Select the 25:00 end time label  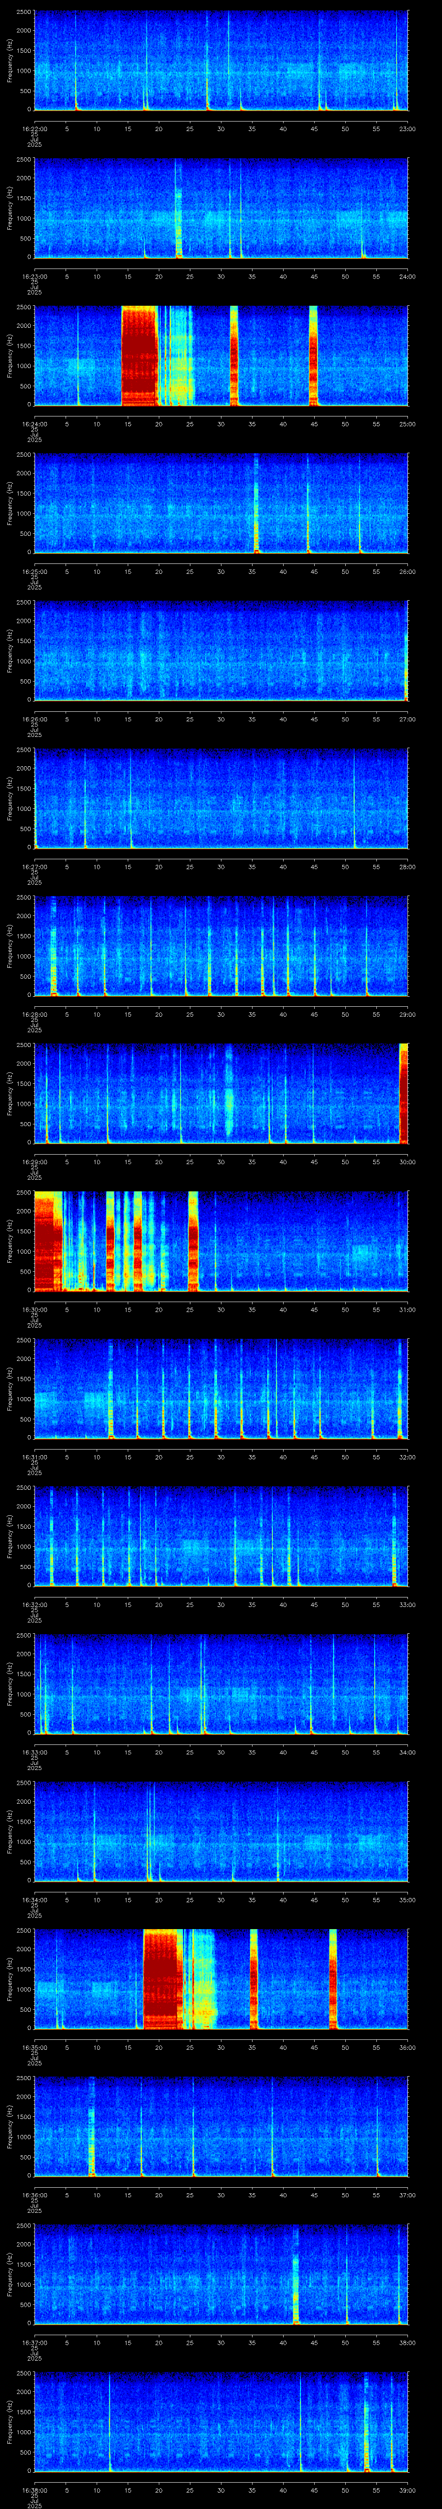[x=407, y=424]
